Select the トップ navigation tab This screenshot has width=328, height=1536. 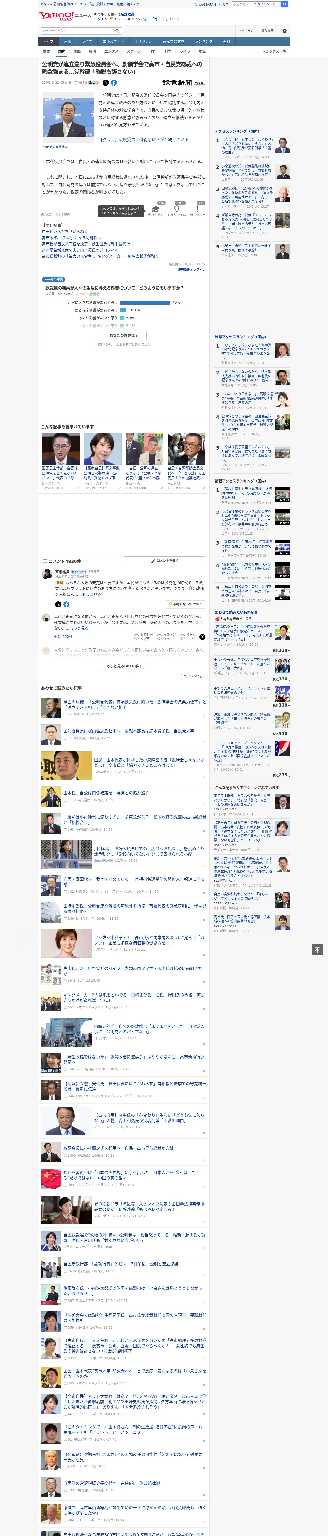48,42
